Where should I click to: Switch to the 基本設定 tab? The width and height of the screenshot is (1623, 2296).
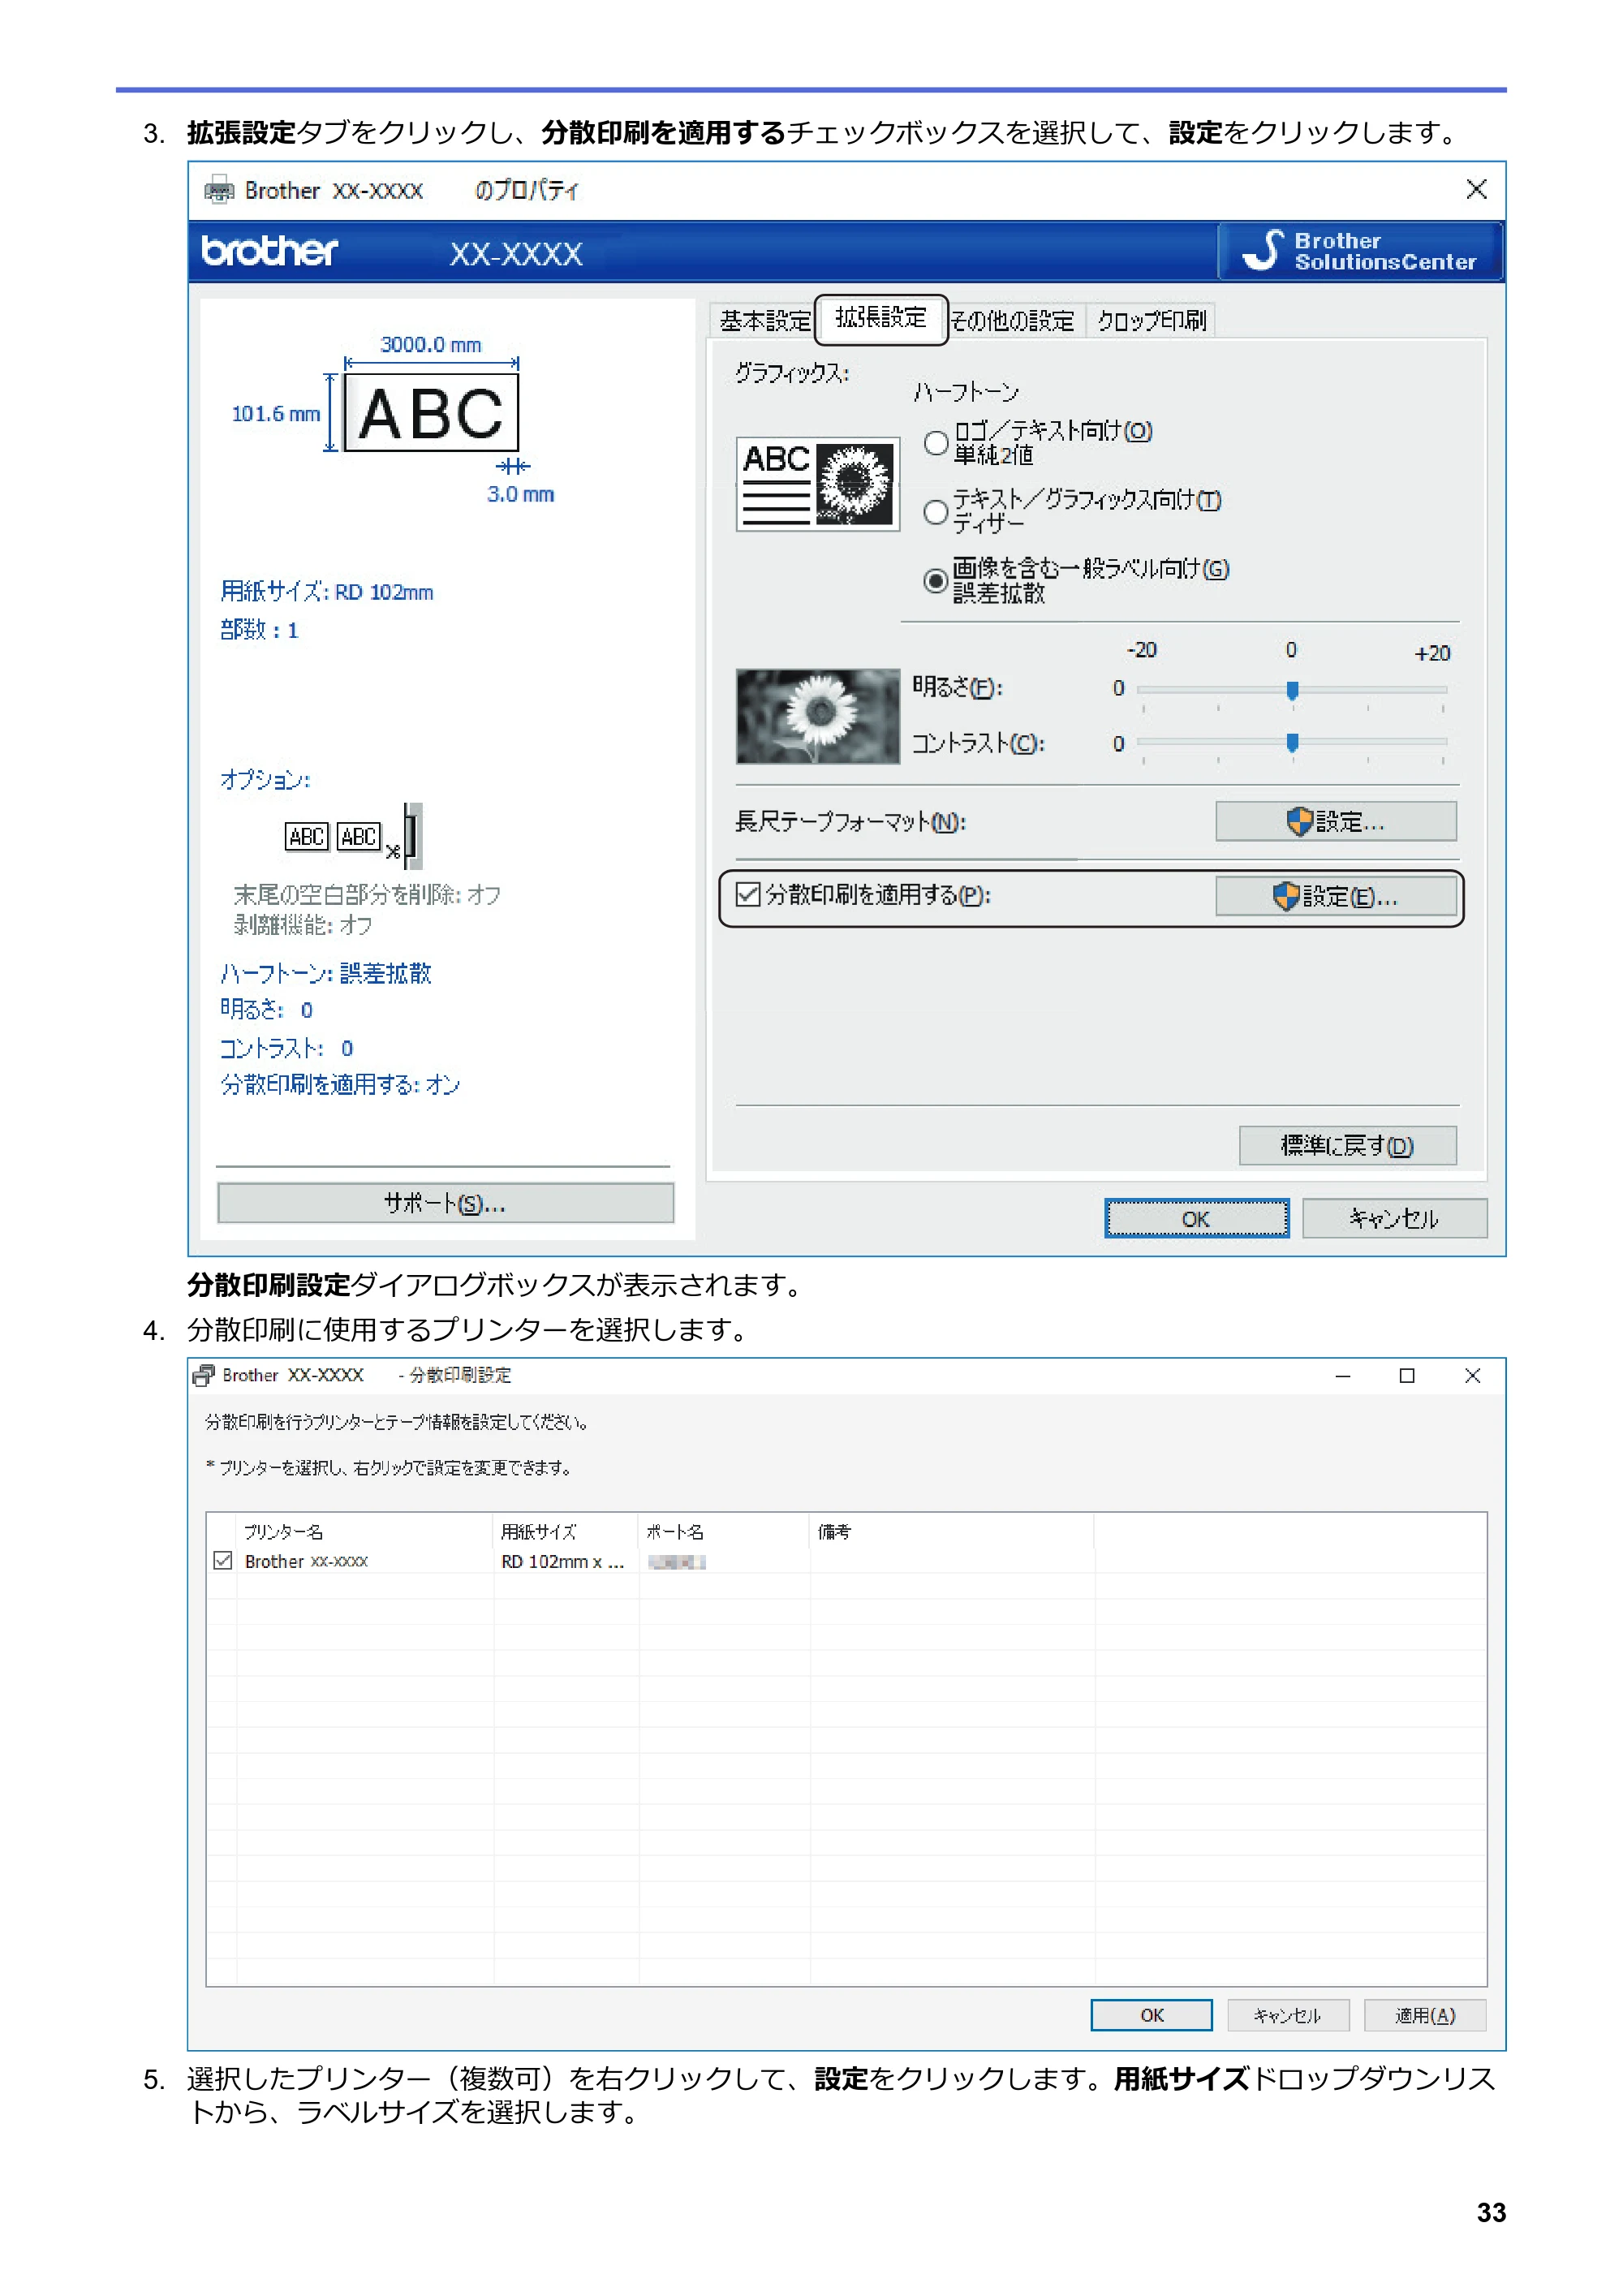pyautogui.click(x=765, y=321)
